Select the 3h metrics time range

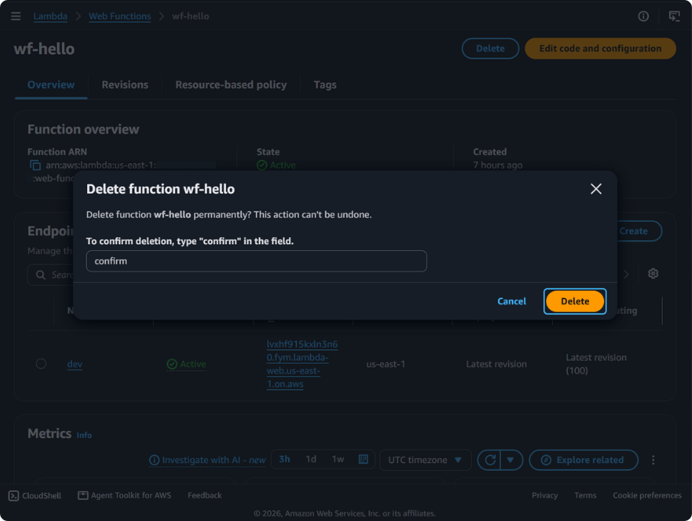tap(285, 459)
